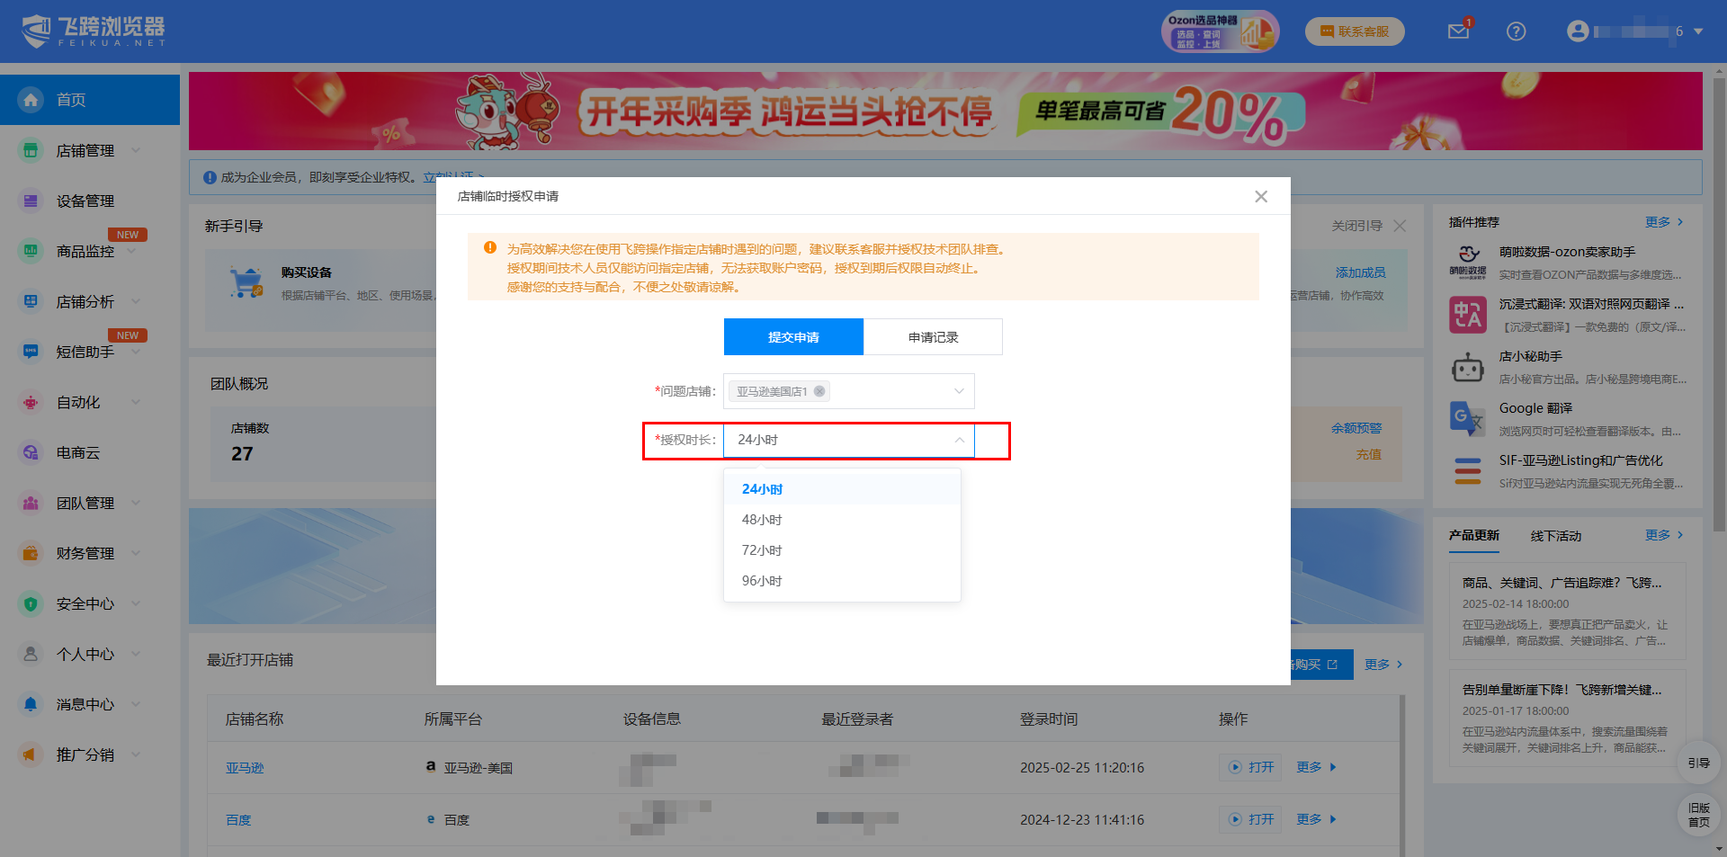This screenshot has height=857, width=1727.
Task: Remove the 亚马逊美国店1 tag from store field
Action: click(819, 391)
